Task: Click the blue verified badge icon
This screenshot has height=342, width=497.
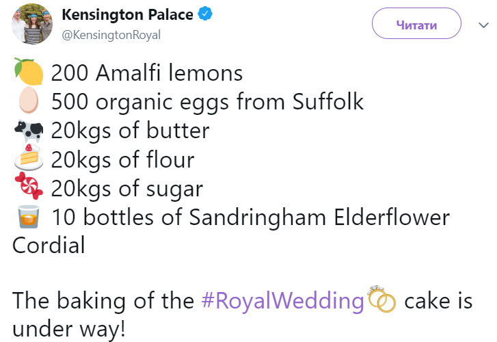Action: point(204,15)
